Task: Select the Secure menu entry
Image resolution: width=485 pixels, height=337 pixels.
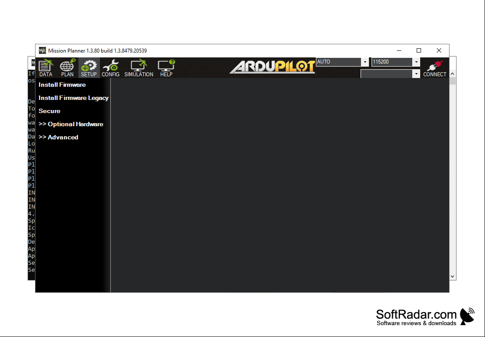Action: [x=50, y=111]
